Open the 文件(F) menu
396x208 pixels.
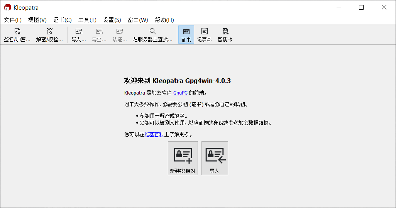[x=13, y=20]
